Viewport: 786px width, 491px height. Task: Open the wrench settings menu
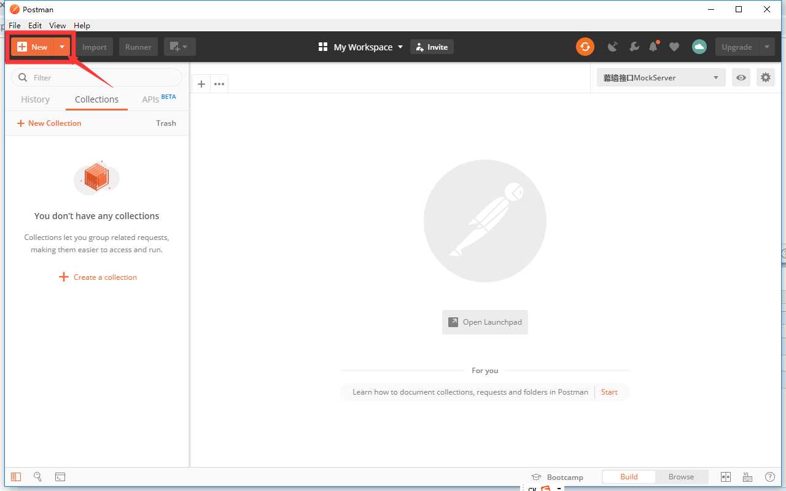click(634, 47)
